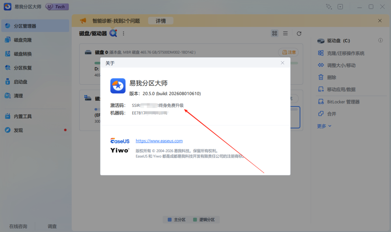Open 在线咨询 at bottom left
Image resolution: width=391 pixels, height=232 pixels.
click(x=18, y=226)
